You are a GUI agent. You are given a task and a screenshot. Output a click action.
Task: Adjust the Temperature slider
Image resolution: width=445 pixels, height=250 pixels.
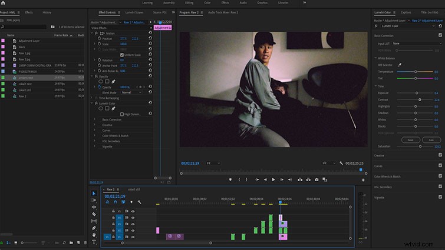click(415, 72)
